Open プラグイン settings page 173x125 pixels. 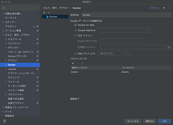(x=11, y=26)
